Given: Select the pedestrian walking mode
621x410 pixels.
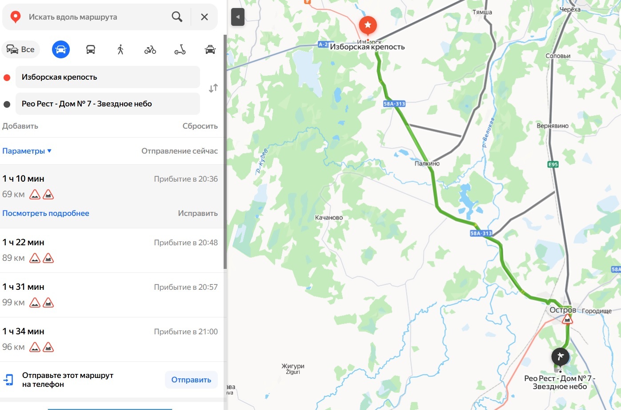Looking at the screenshot, I should [x=120, y=49].
